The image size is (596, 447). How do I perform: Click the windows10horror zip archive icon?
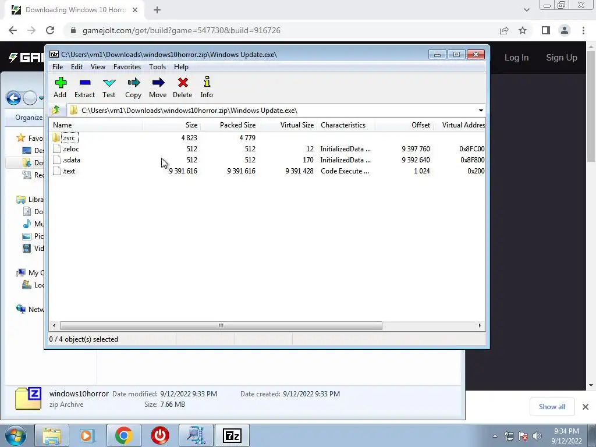pyautogui.click(x=28, y=398)
